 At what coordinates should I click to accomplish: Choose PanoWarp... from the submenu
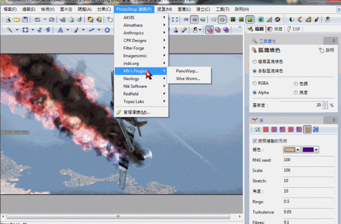click(189, 71)
